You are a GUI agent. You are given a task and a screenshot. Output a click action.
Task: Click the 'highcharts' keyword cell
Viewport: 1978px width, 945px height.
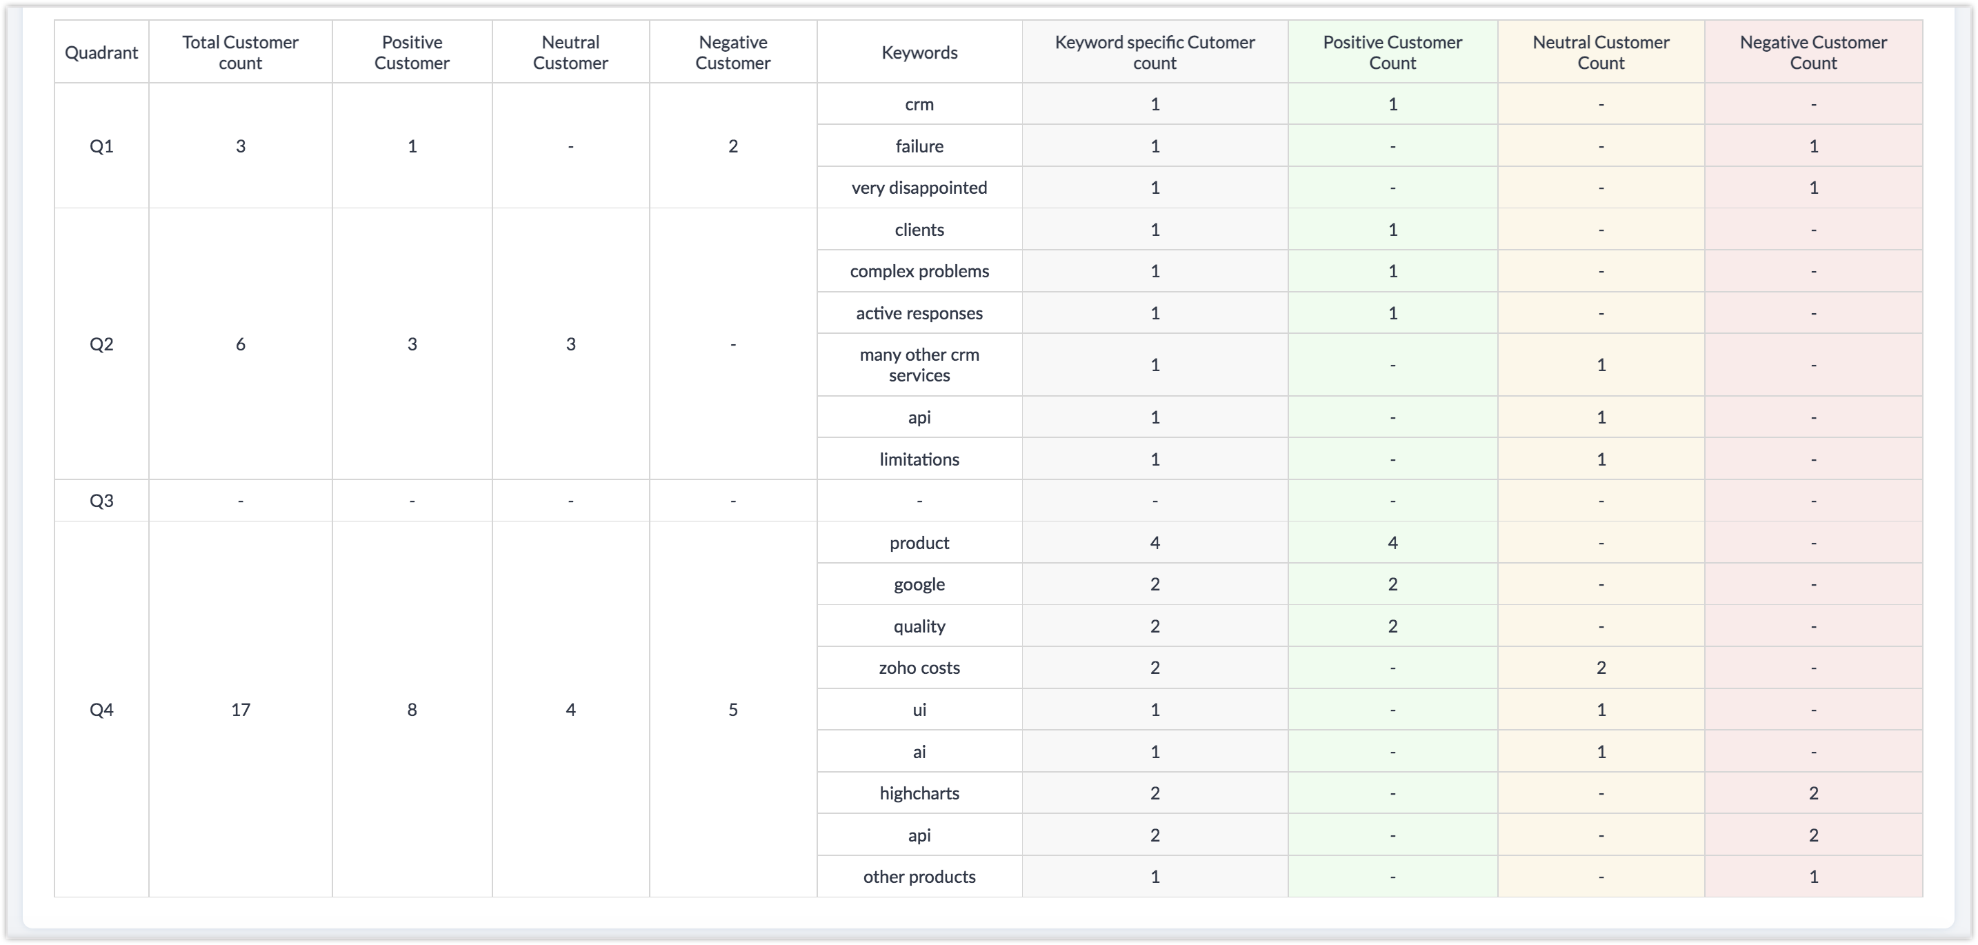tap(919, 793)
